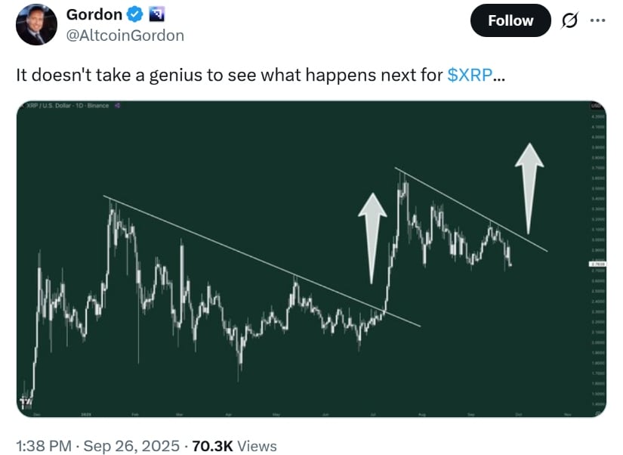Click the Gordon display name
This screenshot has height=455, width=623.
(x=94, y=14)
